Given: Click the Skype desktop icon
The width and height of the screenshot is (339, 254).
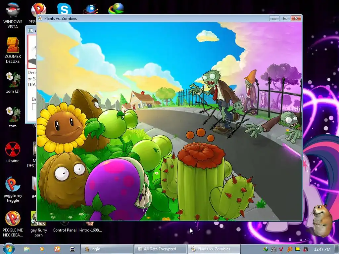Looking at the screenshot, I should (64, 9).
